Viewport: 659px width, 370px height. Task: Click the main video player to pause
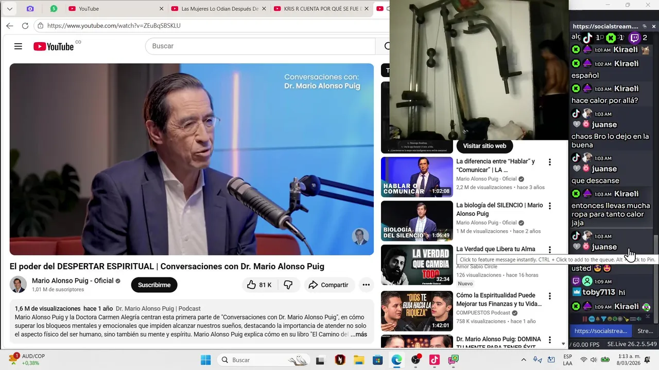pos(192,159)
